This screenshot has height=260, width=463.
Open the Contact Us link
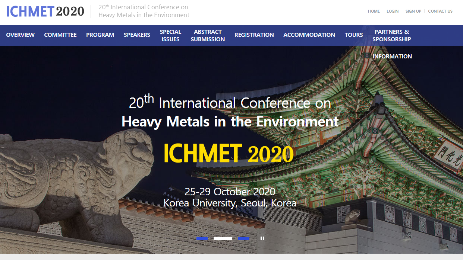[x=440, y=11]
